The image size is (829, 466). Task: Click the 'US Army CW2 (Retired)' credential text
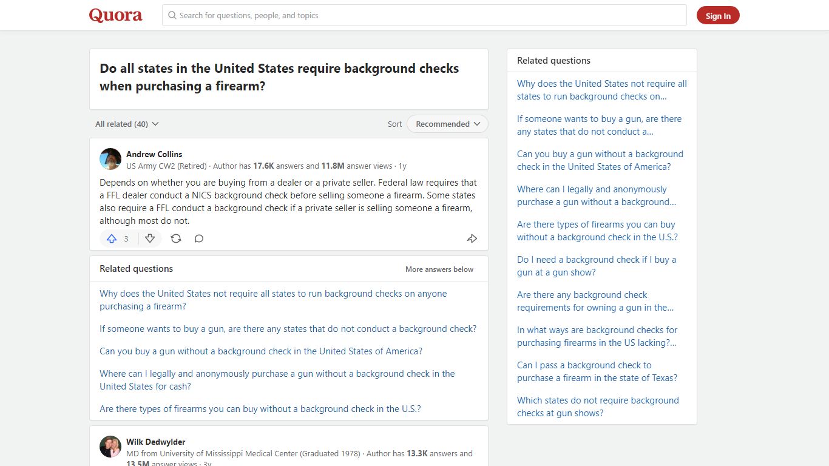[x=166, y=166]
